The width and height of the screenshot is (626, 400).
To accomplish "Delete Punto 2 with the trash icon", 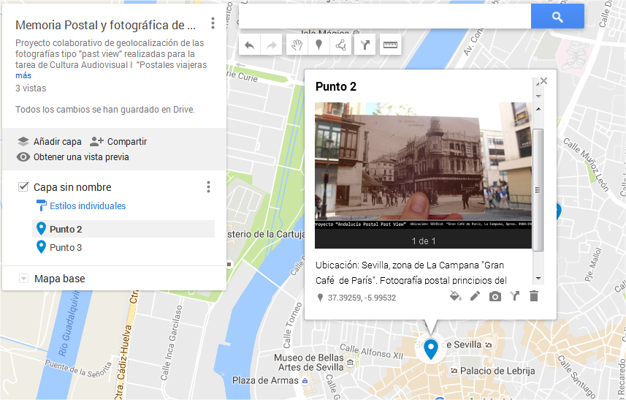I will [x=534, y=296].
